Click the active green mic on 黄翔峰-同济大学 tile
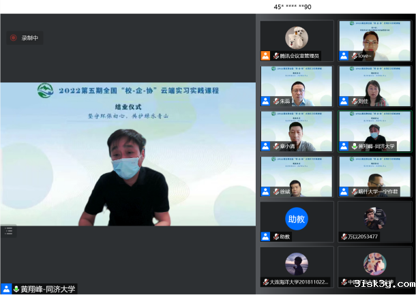Image resolution: width=416 pixels, height=295 pixels. tap(354, 146)
